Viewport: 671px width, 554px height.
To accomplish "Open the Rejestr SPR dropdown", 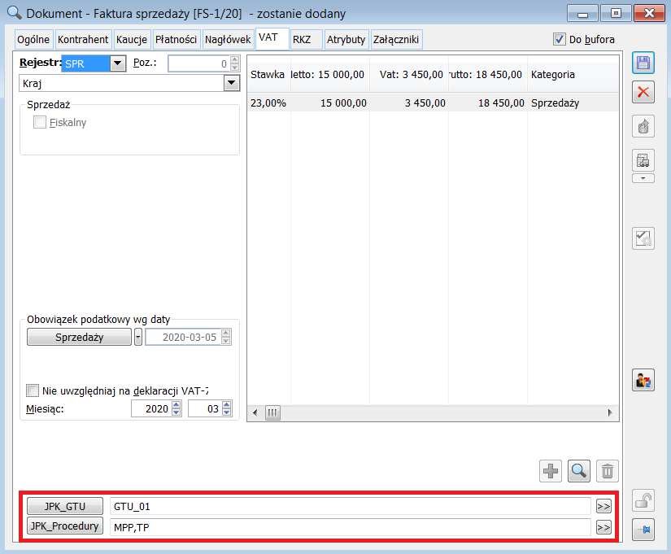I will tap(117, 63).
